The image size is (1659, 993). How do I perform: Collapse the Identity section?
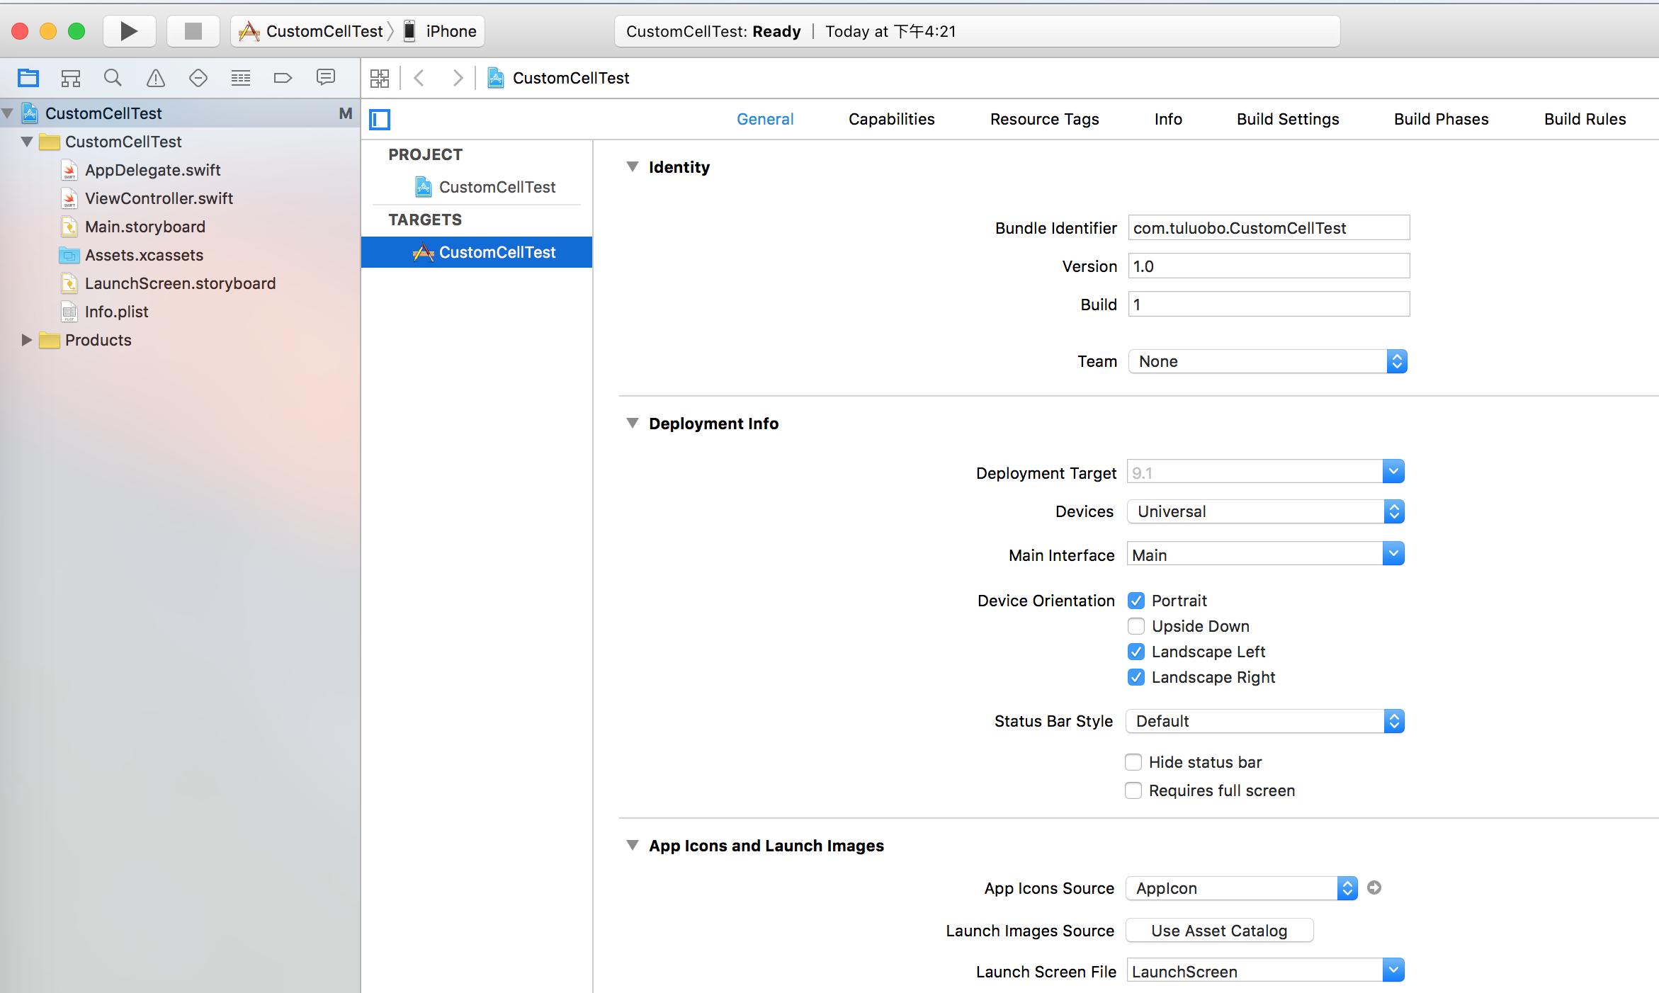click(633, 166)
